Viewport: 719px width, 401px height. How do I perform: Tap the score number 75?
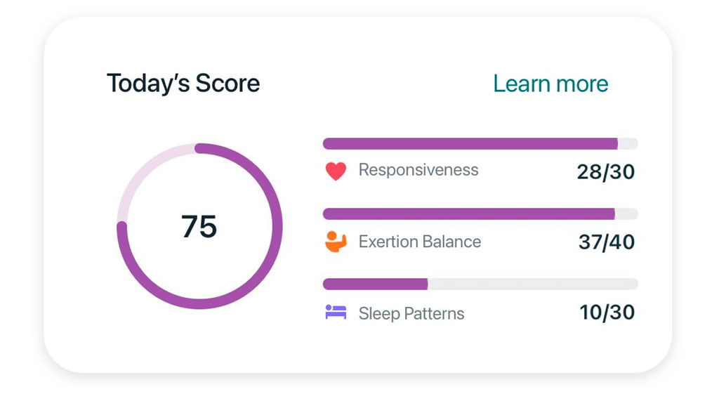(199, 227)
